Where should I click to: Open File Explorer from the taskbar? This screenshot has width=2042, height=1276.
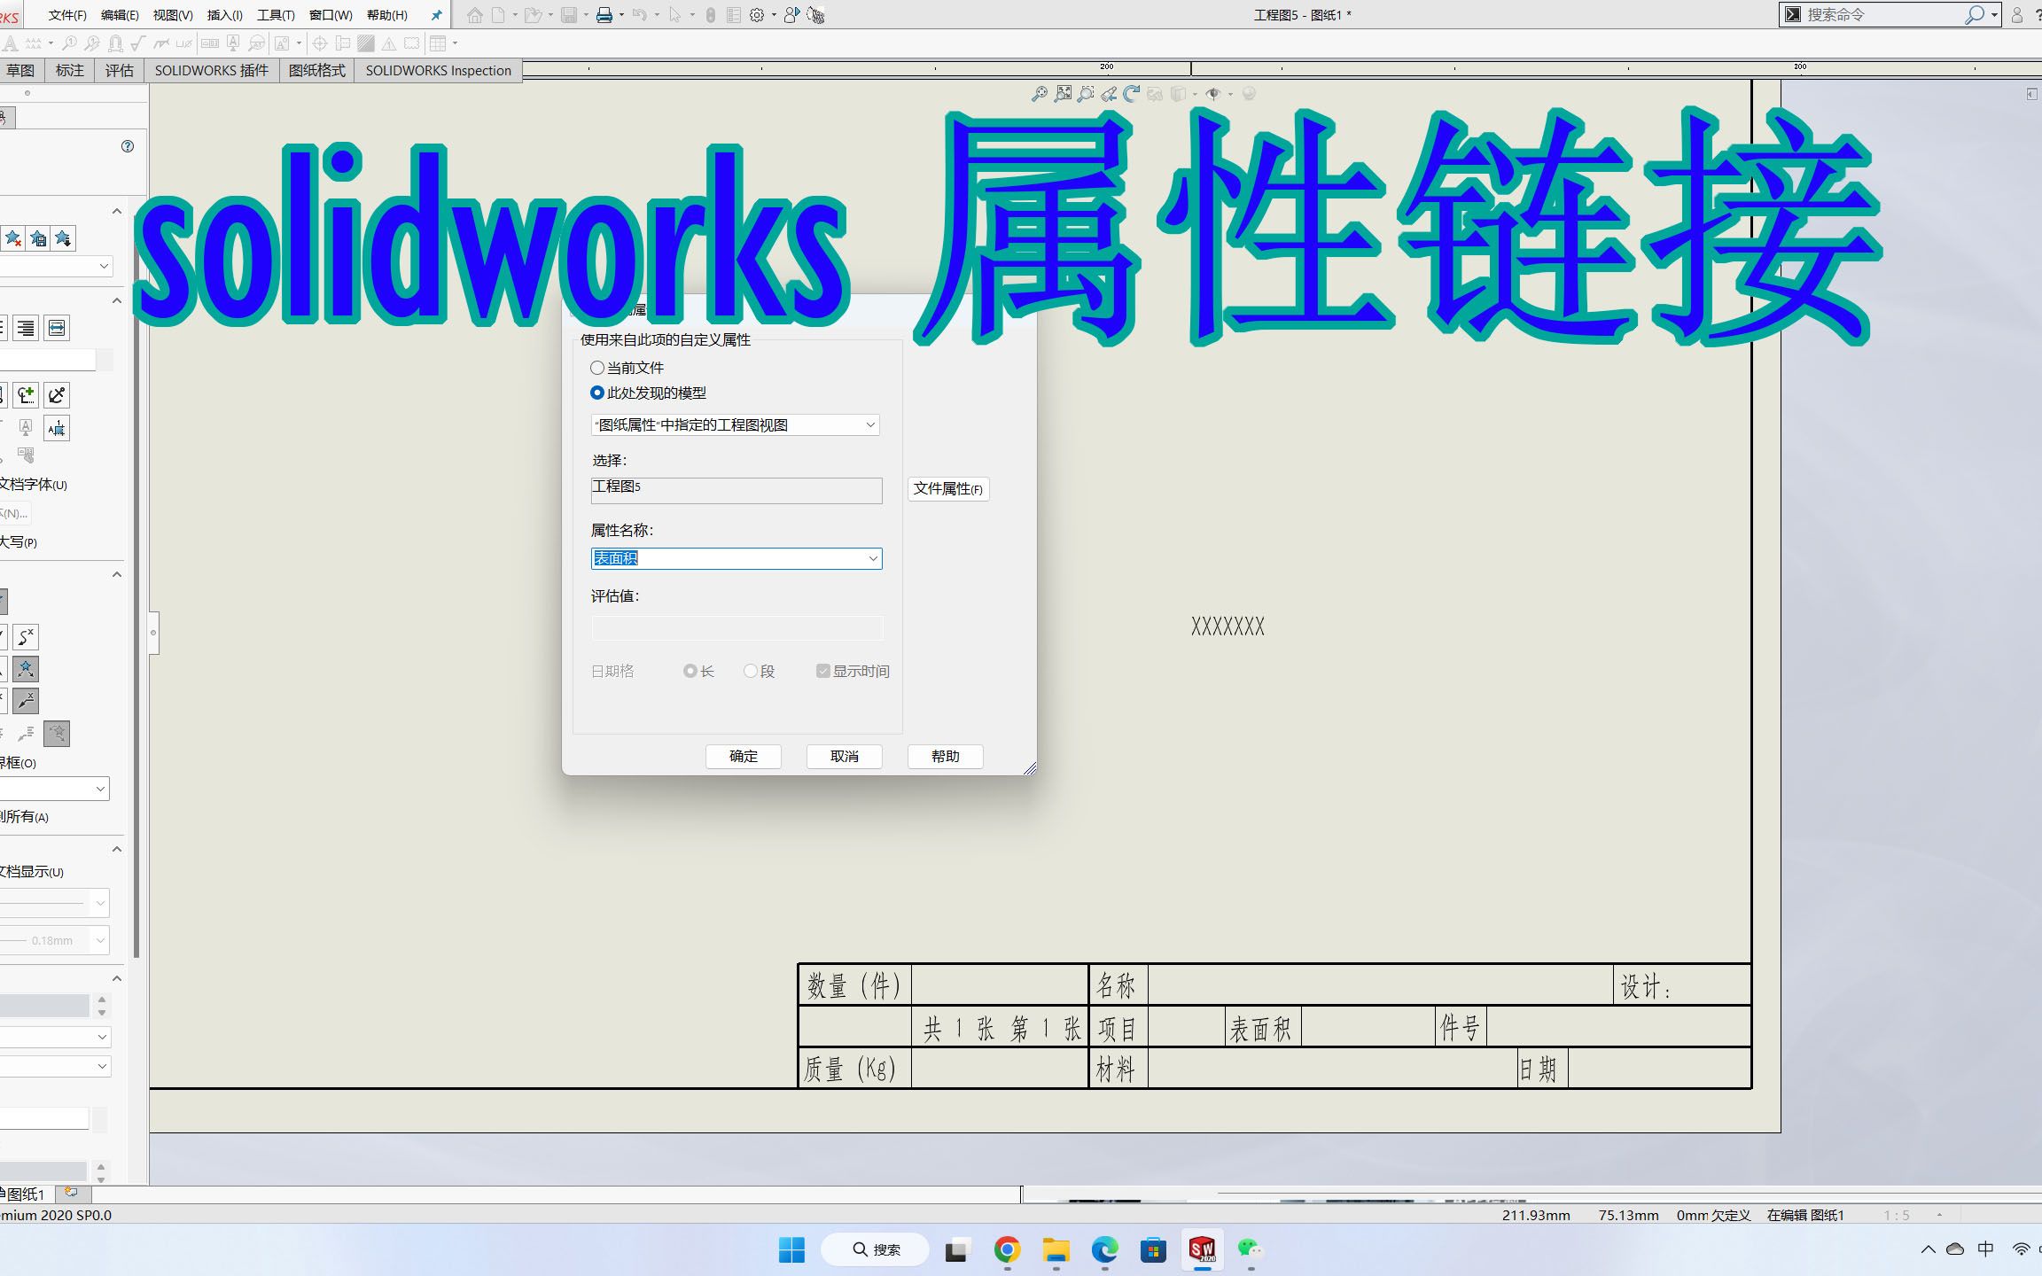[x=1056, y=1249]
